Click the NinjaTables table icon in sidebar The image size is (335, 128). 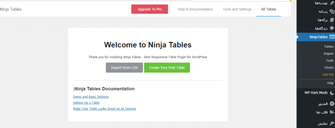coord(332,37)
